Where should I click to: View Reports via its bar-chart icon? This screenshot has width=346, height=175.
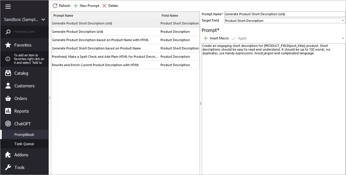(x=8, y=111)
